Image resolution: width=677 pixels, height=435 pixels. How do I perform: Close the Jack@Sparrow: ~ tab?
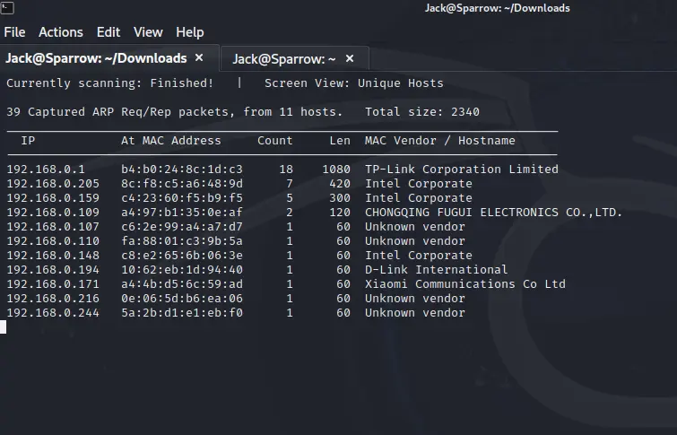click(x=350, y=58)
